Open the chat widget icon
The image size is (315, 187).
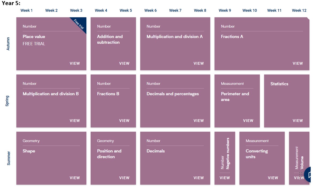click(311, 174)
